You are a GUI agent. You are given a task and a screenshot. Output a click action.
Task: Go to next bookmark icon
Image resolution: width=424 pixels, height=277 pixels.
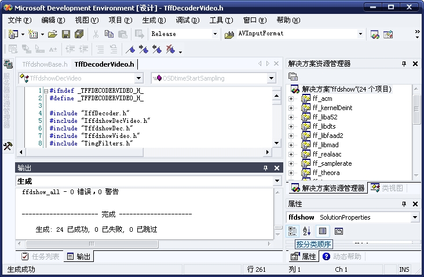(144, 49)
